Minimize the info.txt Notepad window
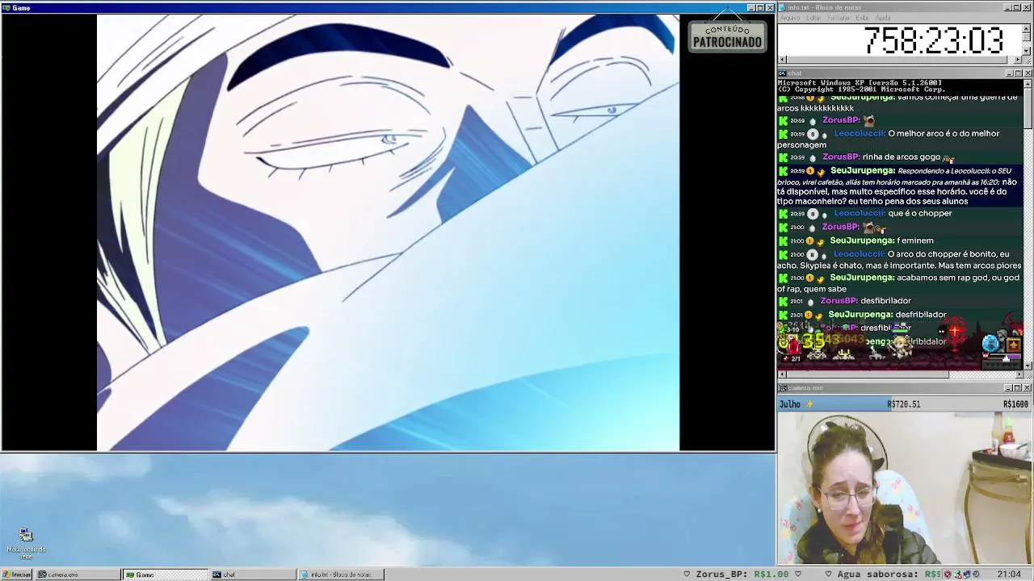The width and height of the screenshot is (1034, 581). tap(1008, 8)
